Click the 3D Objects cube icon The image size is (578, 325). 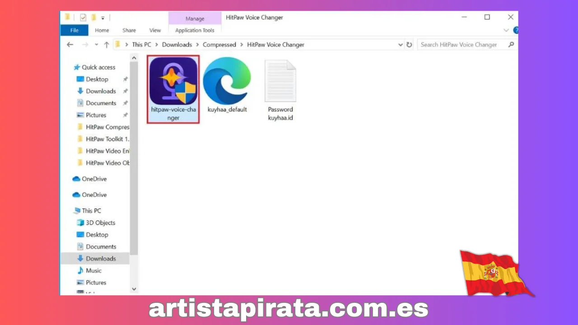coord(80,223)
